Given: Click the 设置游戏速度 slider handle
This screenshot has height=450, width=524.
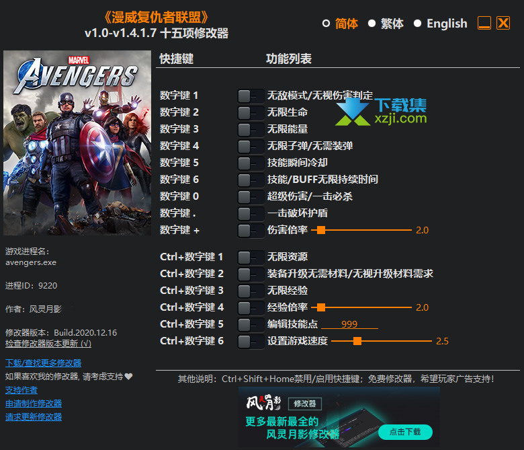Looking at the screenshot, I should pyautogui.click(x=357, y=341).
